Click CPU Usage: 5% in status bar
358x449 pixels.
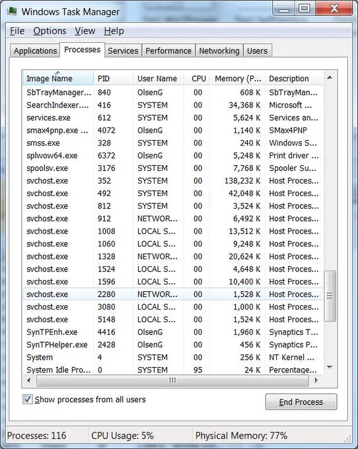[122, 436]
